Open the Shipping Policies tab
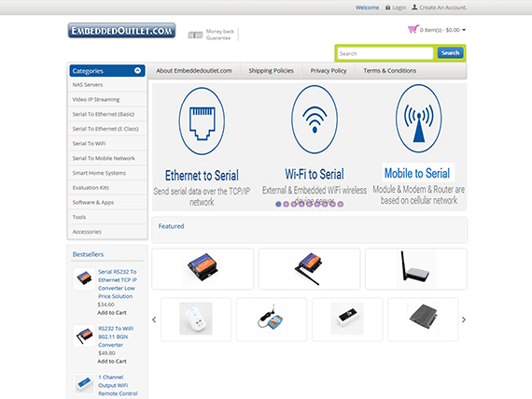The image size is (532, 399). click(x=271, y=71)
